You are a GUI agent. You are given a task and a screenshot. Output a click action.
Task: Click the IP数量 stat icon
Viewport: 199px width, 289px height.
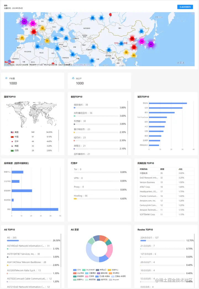pos(6,78)
